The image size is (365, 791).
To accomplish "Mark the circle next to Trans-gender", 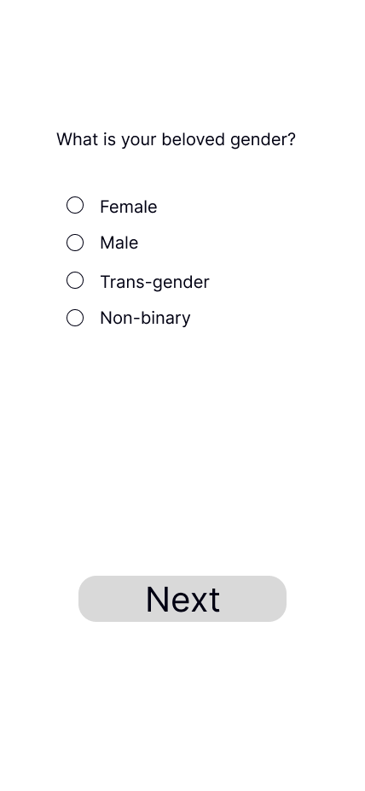I will pos(75,280).
